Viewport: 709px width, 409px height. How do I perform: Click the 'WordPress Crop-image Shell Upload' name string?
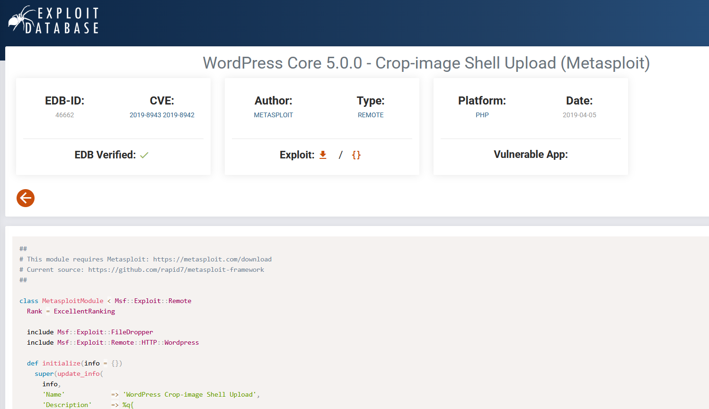click(x=189, y=394)
